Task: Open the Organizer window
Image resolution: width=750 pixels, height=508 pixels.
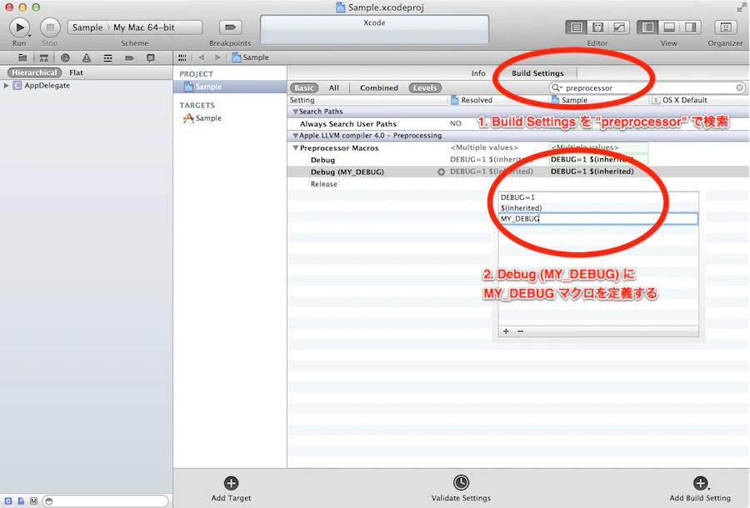Action: pyautogui.click(x=725, y=27)
